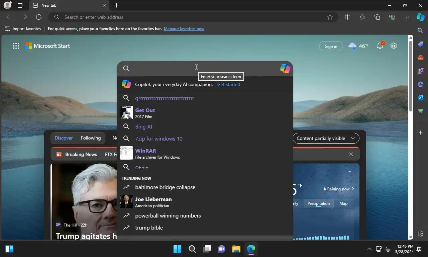The height and width of the screenshot is (257, 428).
Task: Open sidebar Tools briefcase icon
Action: click(421, 58)
